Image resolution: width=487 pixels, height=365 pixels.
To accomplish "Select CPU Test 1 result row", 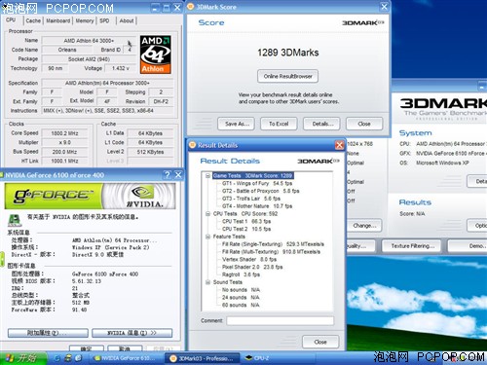I will pyautogui.click(x=246, y=221).
